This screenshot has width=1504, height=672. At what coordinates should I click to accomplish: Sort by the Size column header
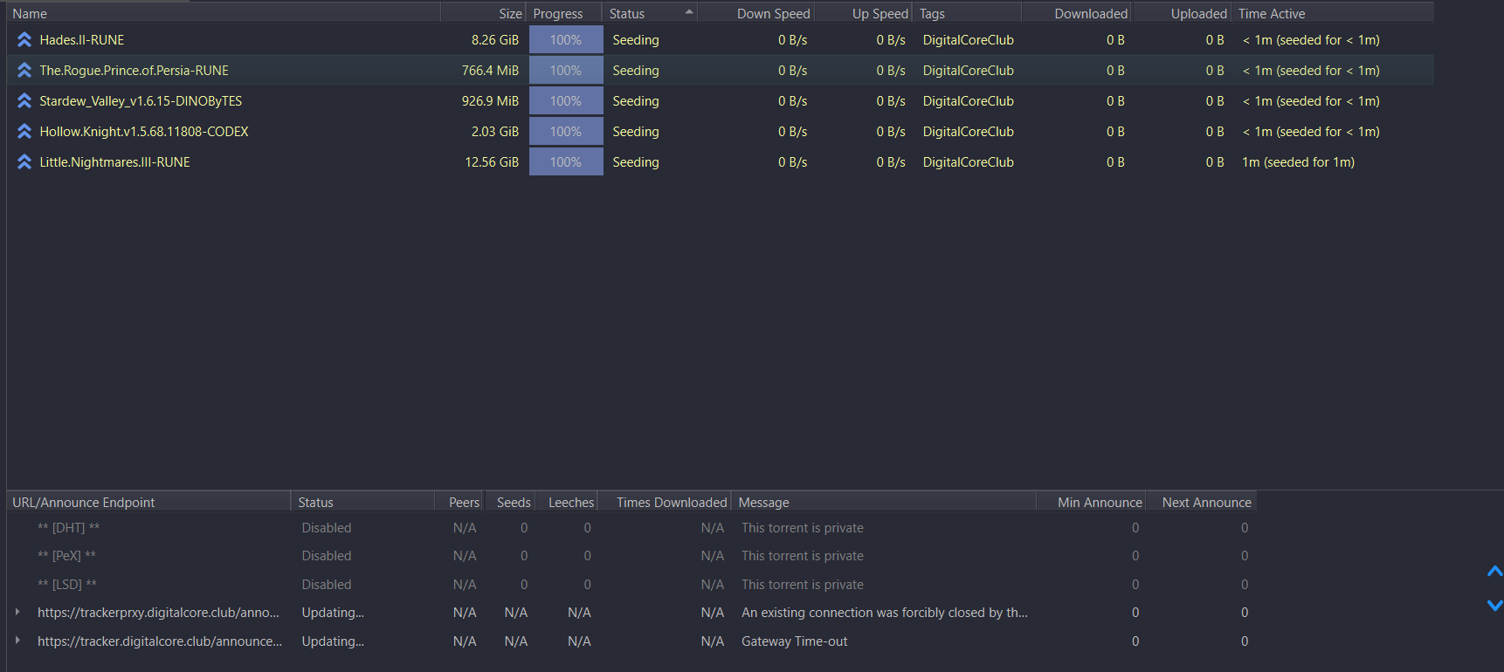[510, 14]
